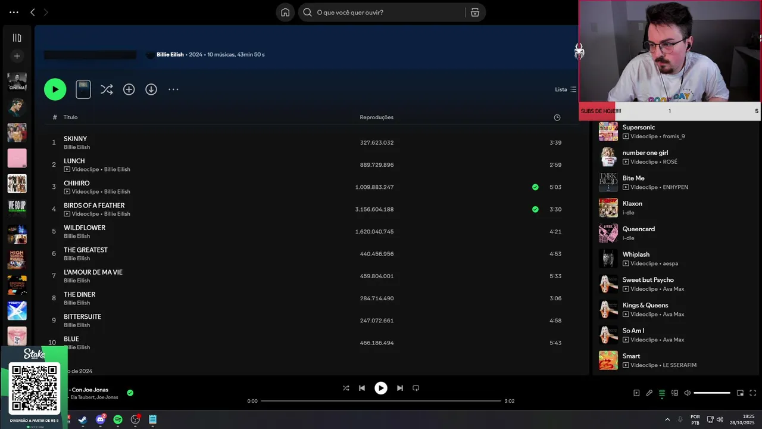Navigate forward with the right chevron

(x=46, y=12)
